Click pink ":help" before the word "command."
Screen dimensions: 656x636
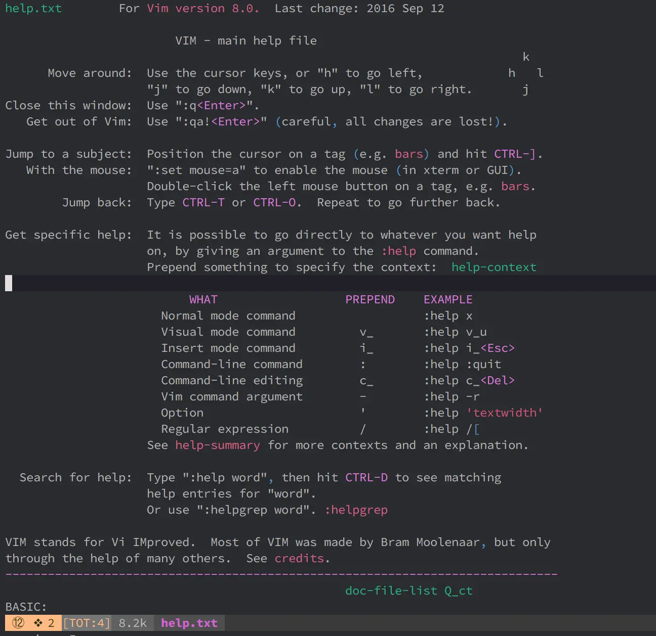[398, 251]
